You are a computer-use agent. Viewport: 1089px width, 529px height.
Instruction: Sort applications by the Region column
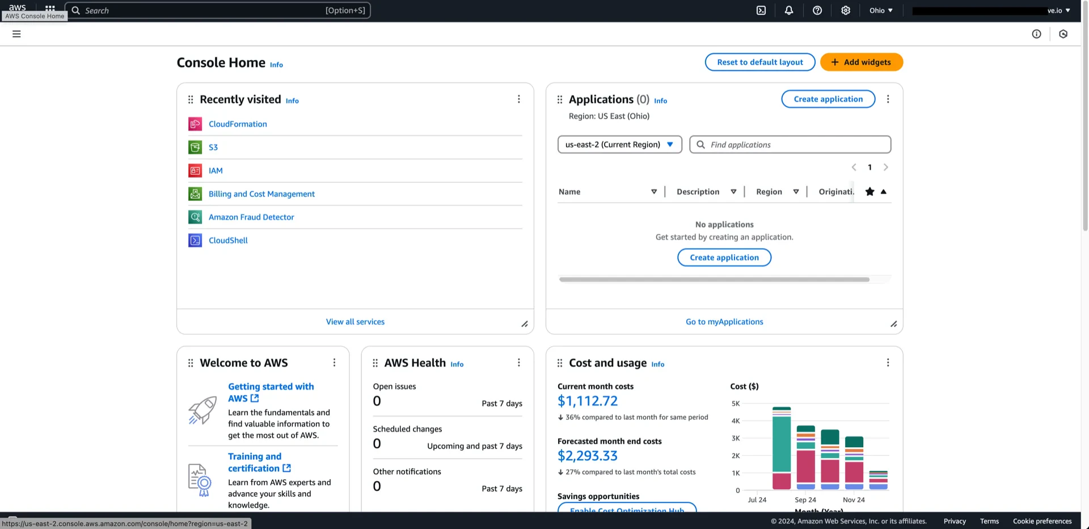(x=796, y=192)
